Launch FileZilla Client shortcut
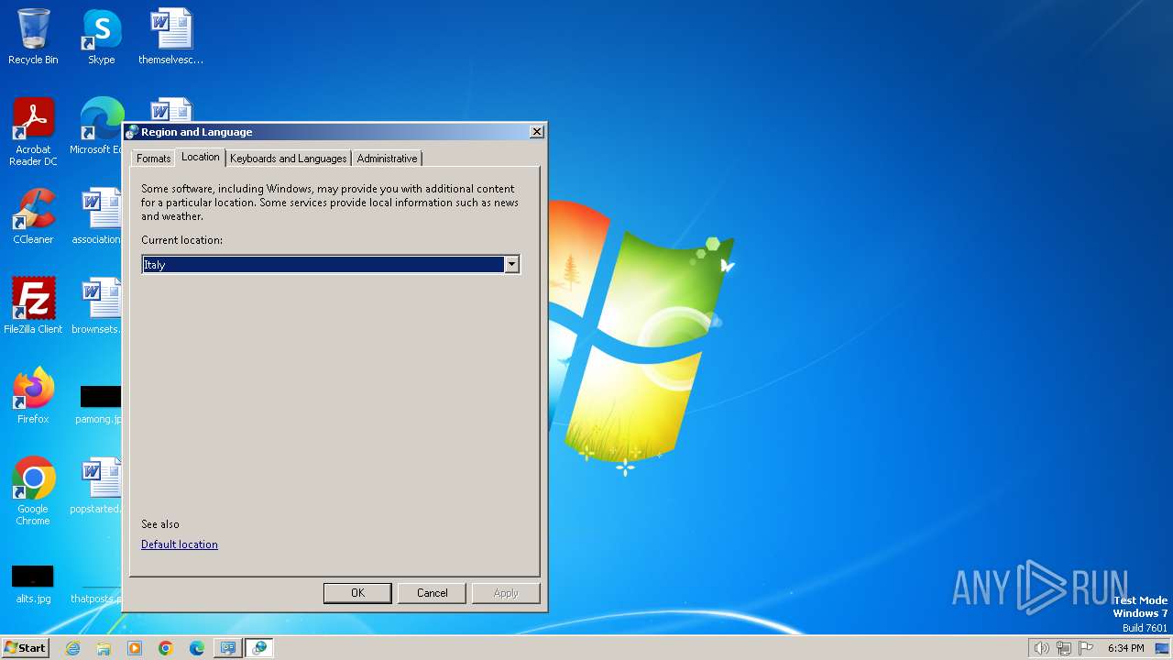Screen dimensions: 1173x660 tap(33, 306)
